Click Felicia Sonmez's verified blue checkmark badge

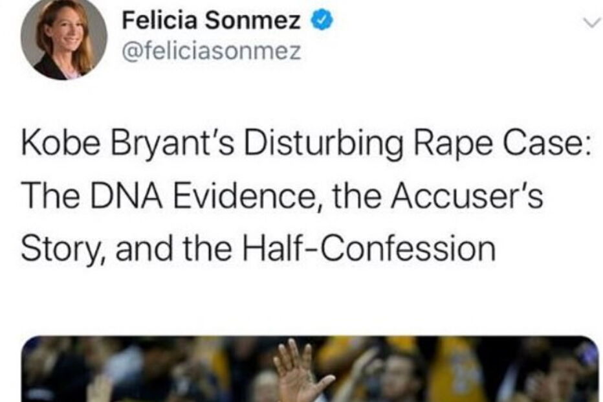[321, 19]
